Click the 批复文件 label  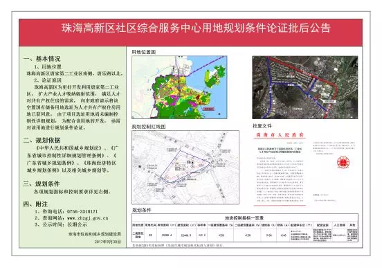pyautogui.click(x=262, y=126)
